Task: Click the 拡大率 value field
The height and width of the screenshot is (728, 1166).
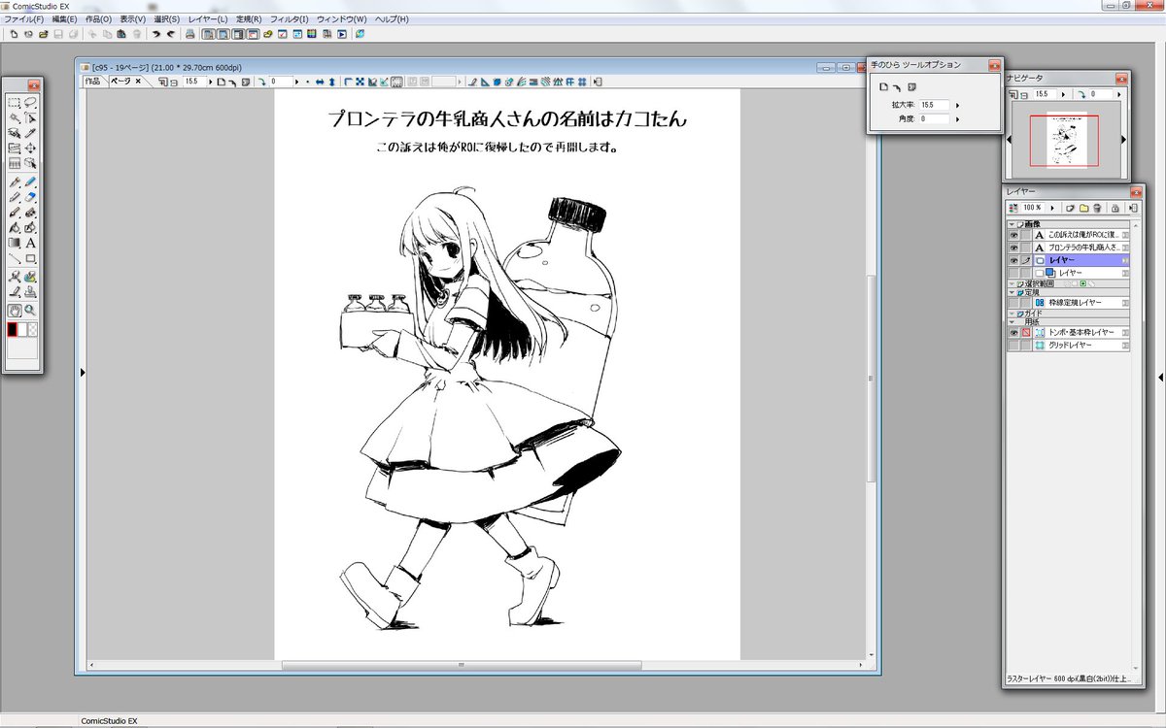Action: 935,105
